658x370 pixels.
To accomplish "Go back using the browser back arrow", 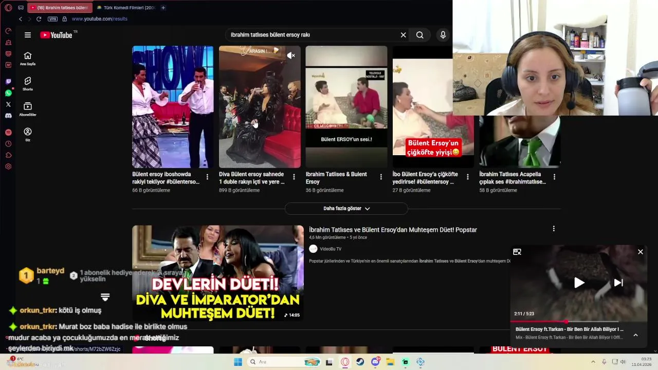I will click(x=21, y=19).
